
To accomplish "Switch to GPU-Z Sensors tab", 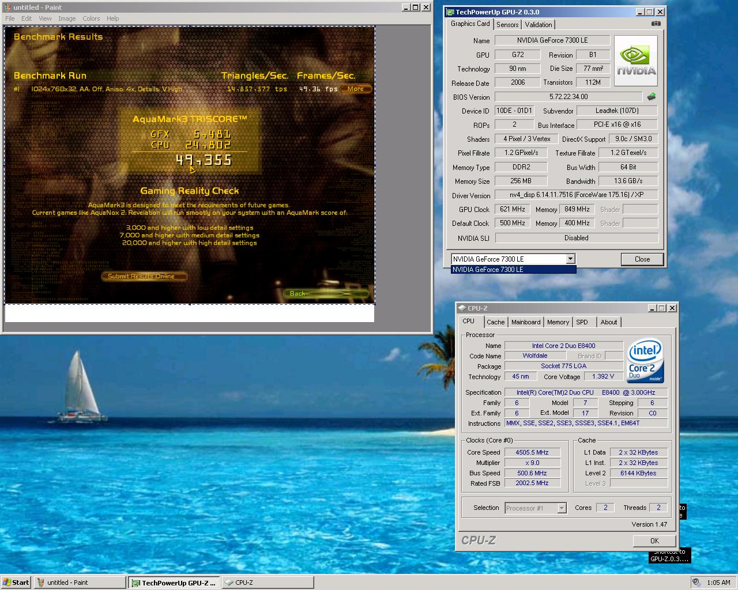I will click(507, 25).
